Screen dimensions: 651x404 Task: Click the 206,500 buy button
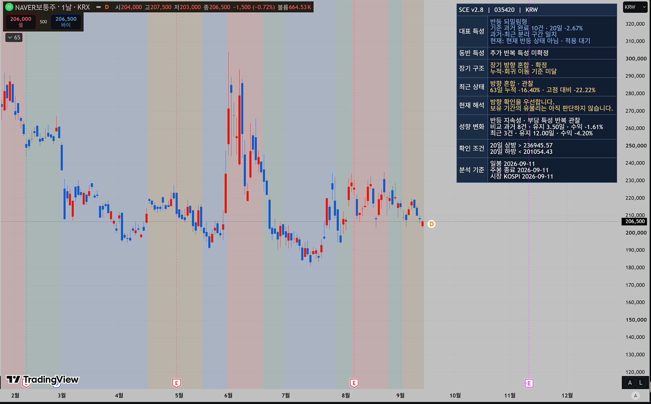pos(66,22)
